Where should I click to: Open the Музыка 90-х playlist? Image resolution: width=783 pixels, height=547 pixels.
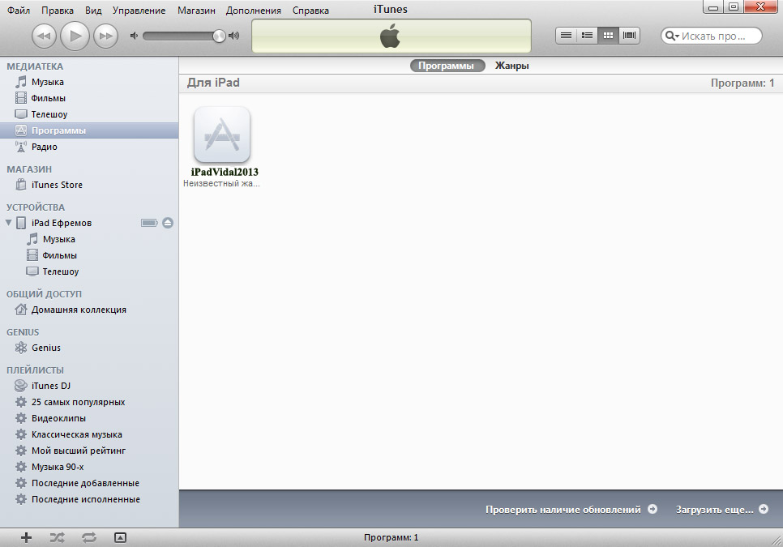coord(89,467)
